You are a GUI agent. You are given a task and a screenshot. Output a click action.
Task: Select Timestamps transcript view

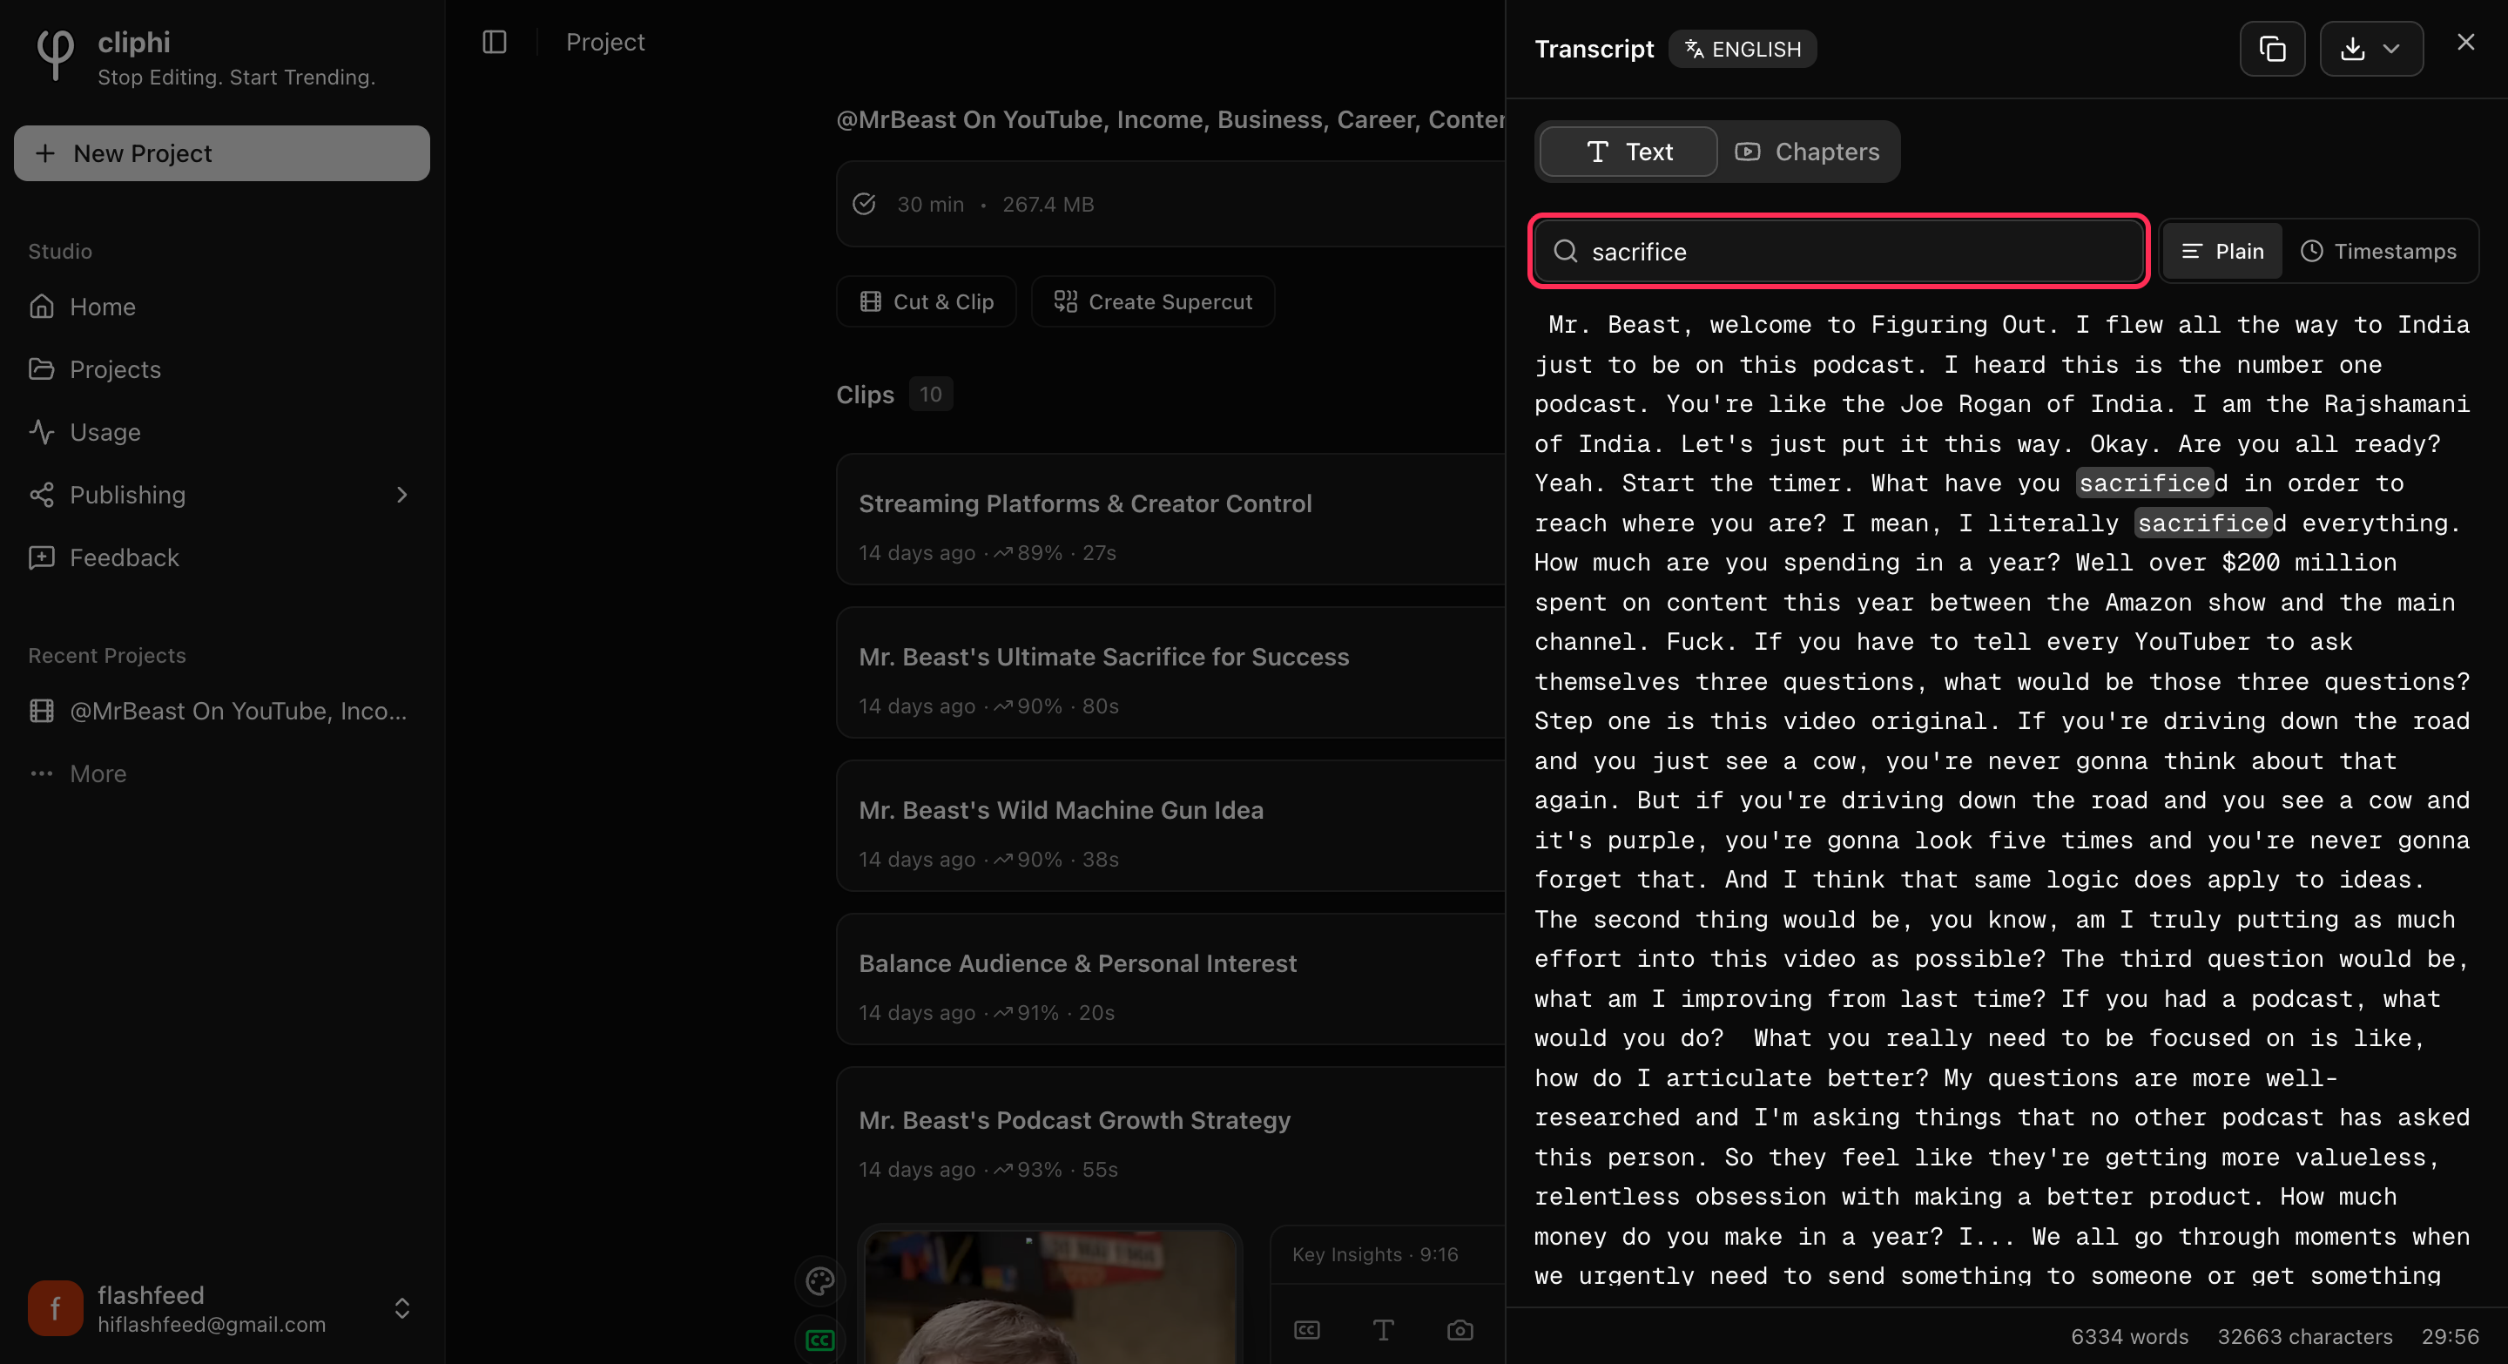pyautogui.click(x=2378, y=251)
